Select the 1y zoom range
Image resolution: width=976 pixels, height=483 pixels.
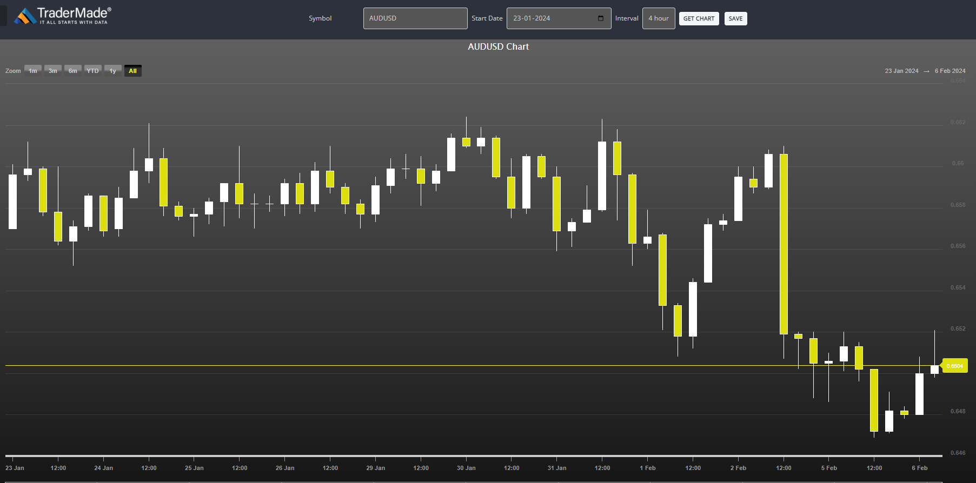113,71
